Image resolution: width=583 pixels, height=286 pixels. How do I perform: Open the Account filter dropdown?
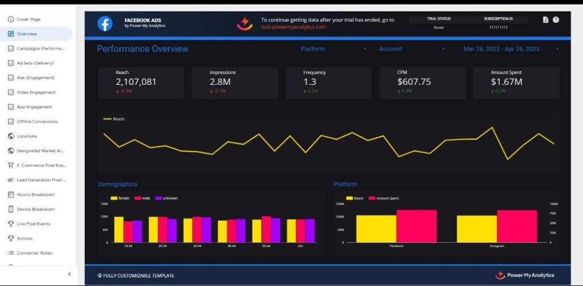pos(412,49)
